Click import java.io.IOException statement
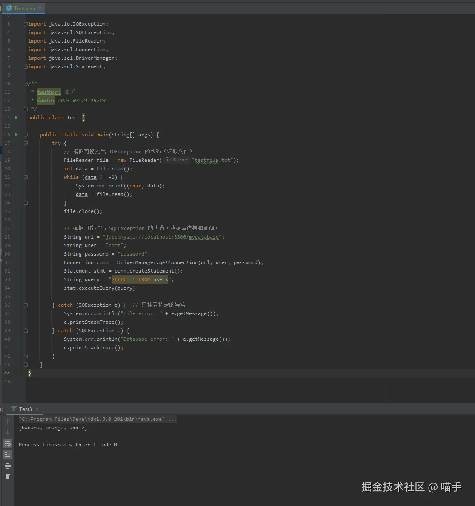The image size is (475, 506). point(68,24)
